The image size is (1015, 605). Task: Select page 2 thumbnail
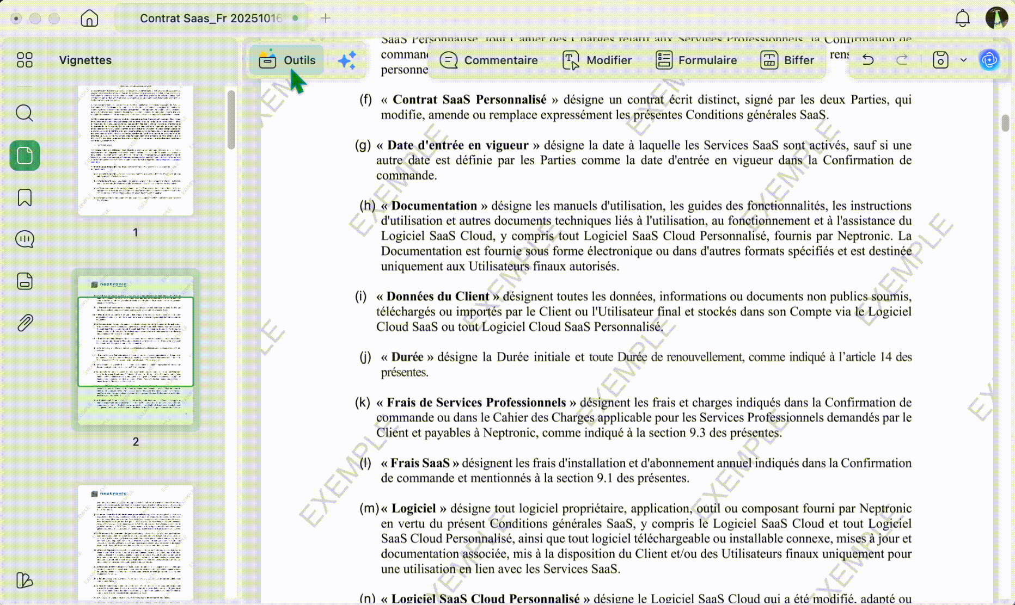tap(136, 350)
